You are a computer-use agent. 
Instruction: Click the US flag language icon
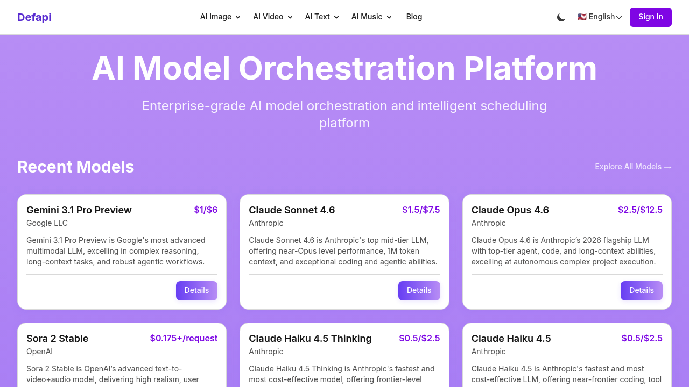[582, 17]
